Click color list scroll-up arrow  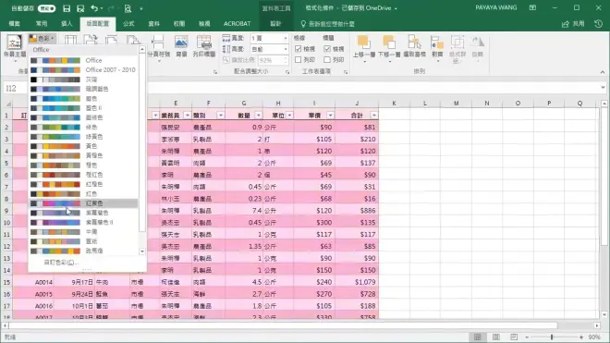click(142, 49)
